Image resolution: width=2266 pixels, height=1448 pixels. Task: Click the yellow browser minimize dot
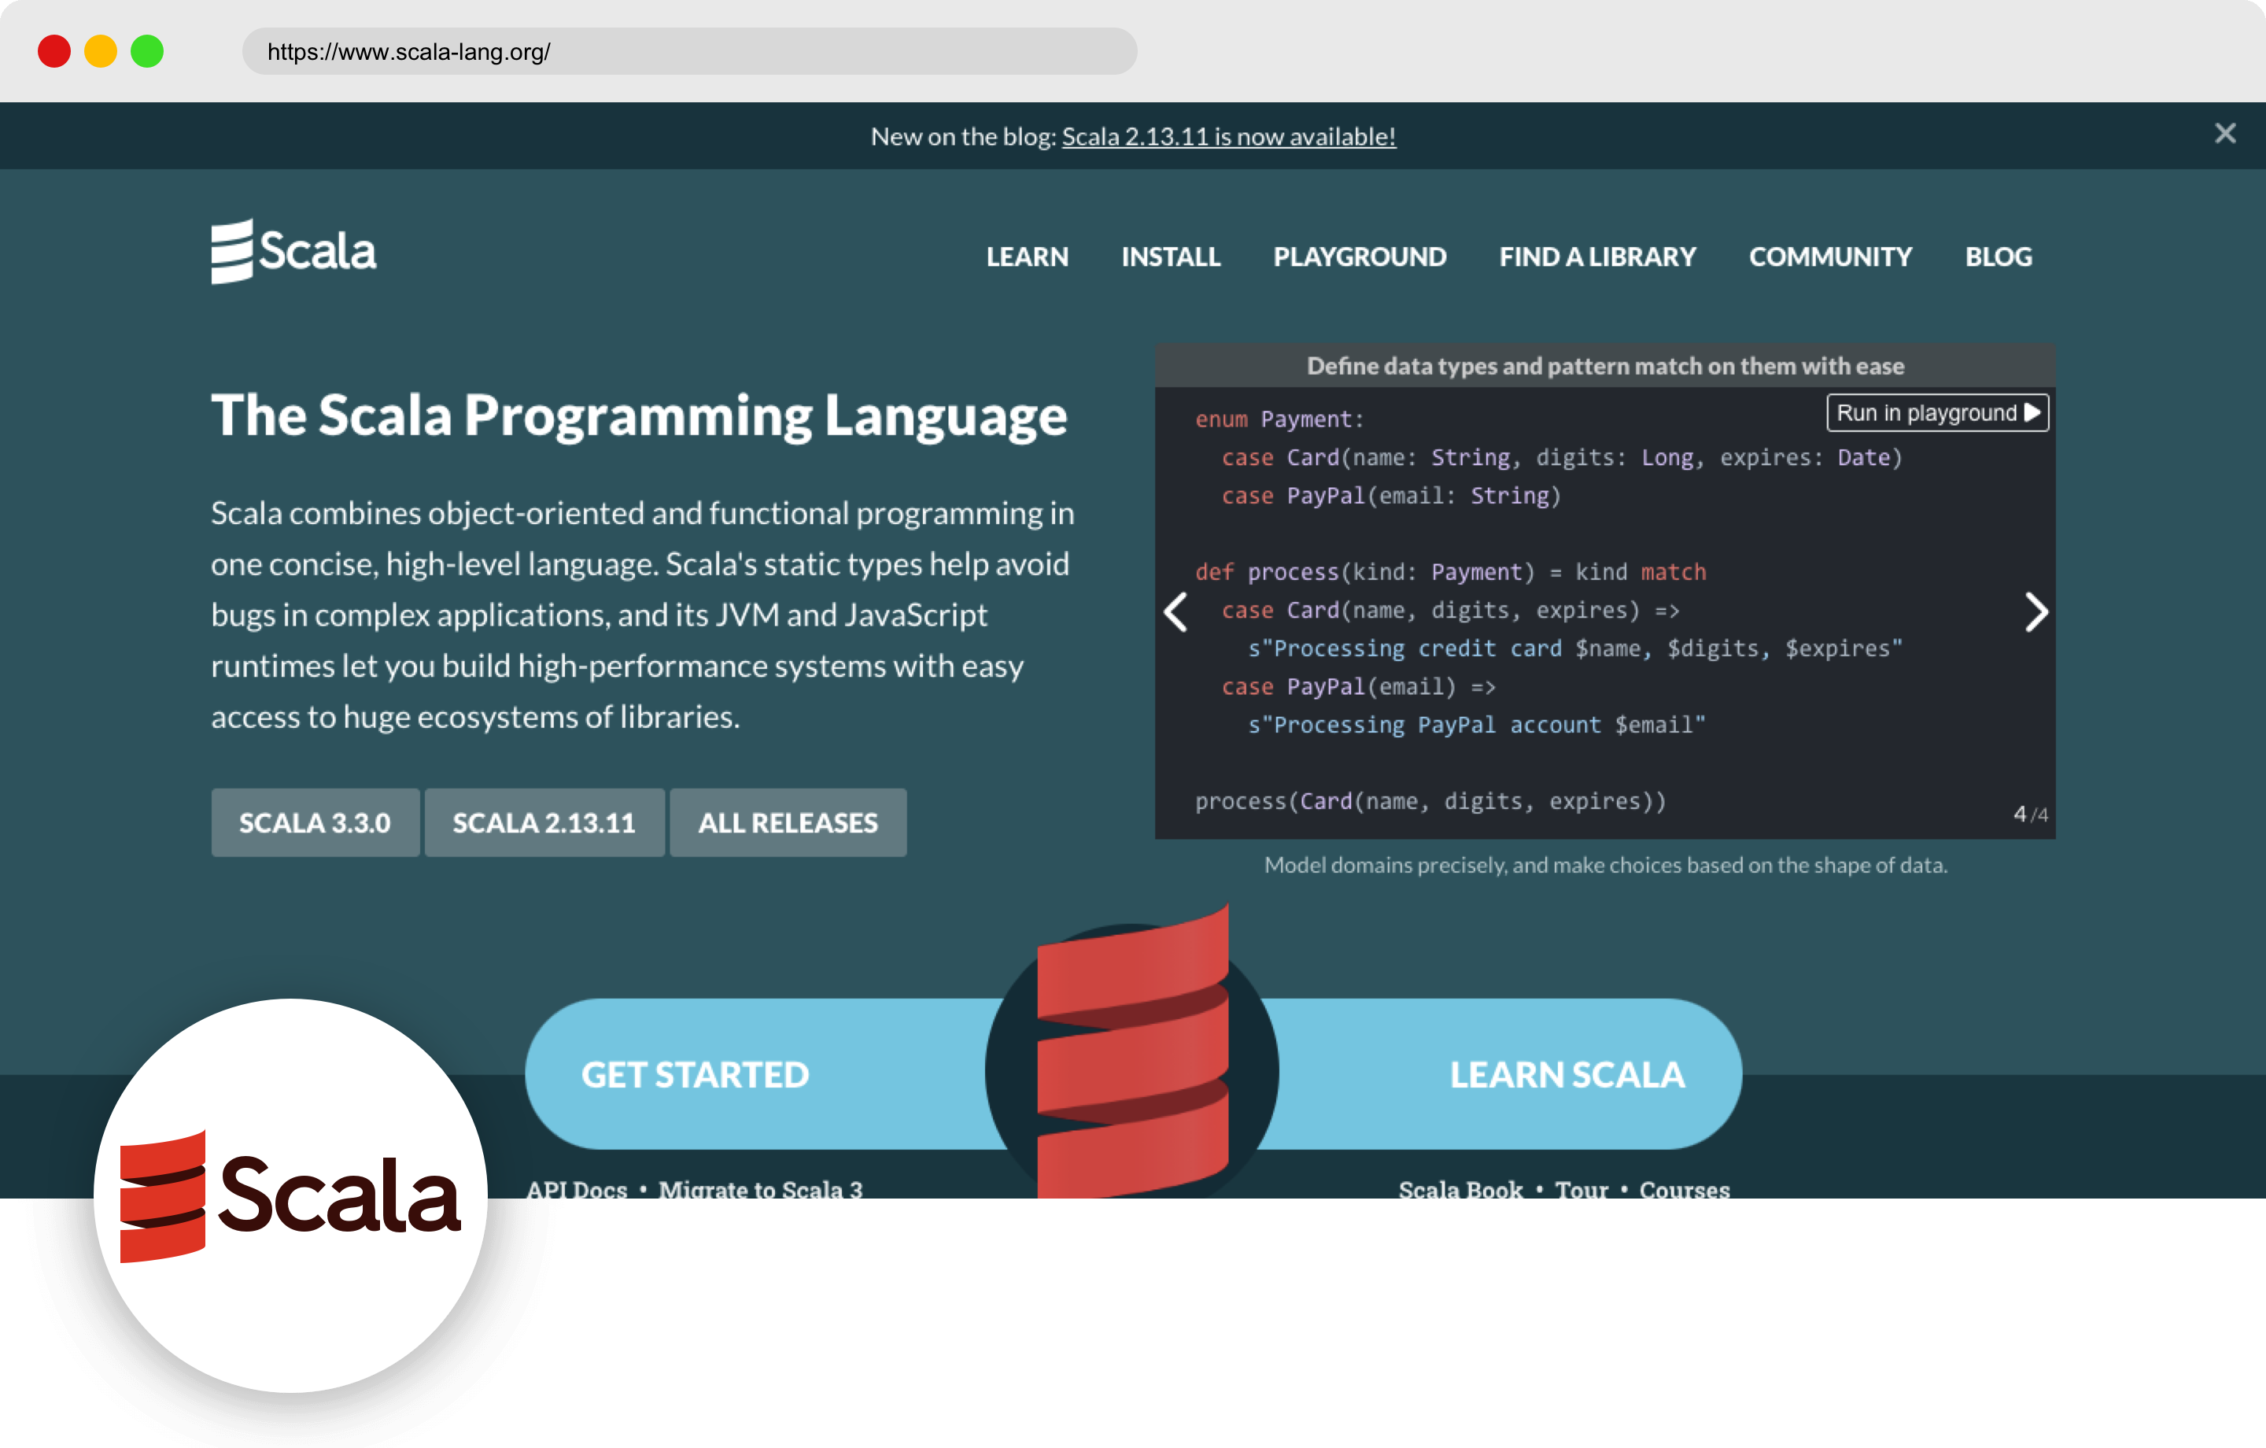(101, 51)
